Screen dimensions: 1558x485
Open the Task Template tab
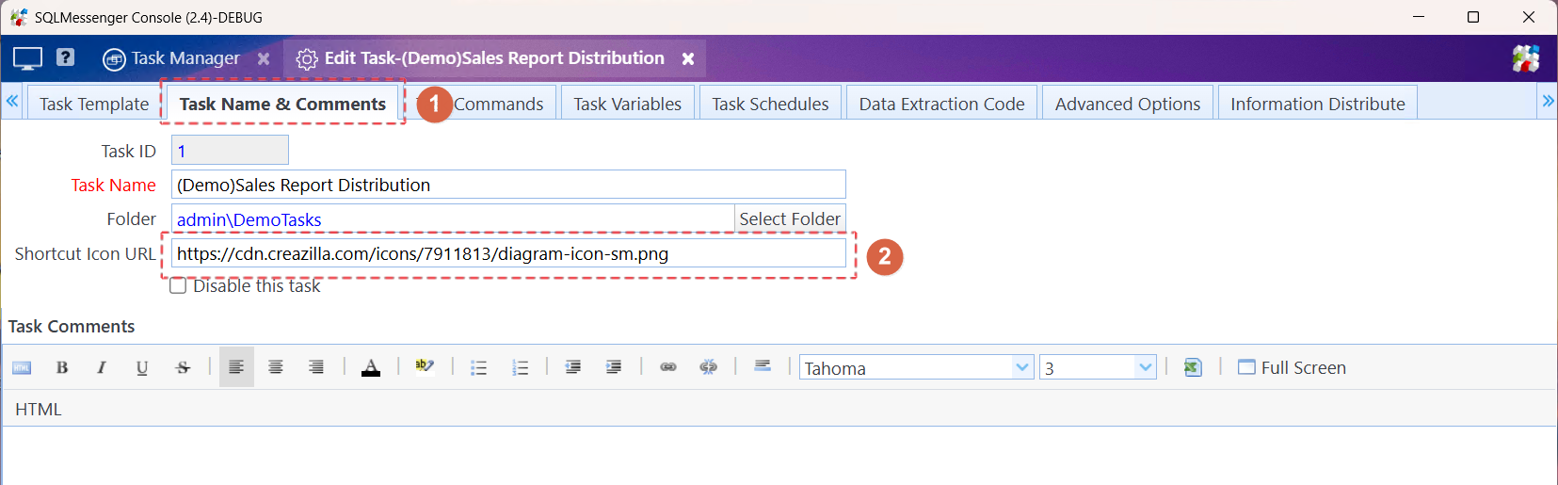pos(94,104)
